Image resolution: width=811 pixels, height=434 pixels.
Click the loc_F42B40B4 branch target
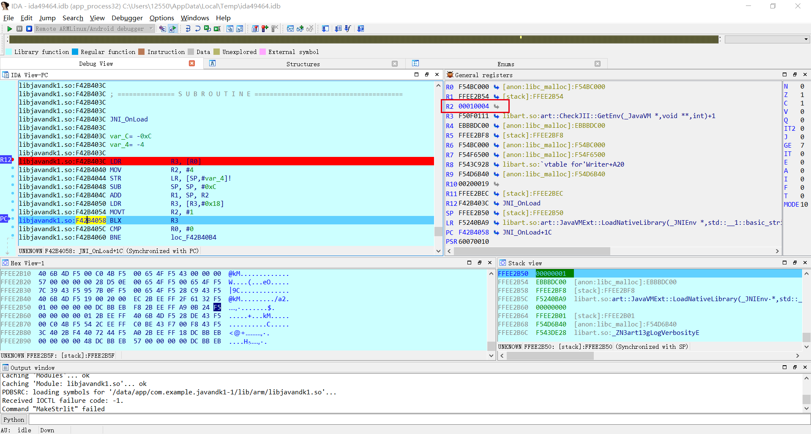[x=194, y=237]
